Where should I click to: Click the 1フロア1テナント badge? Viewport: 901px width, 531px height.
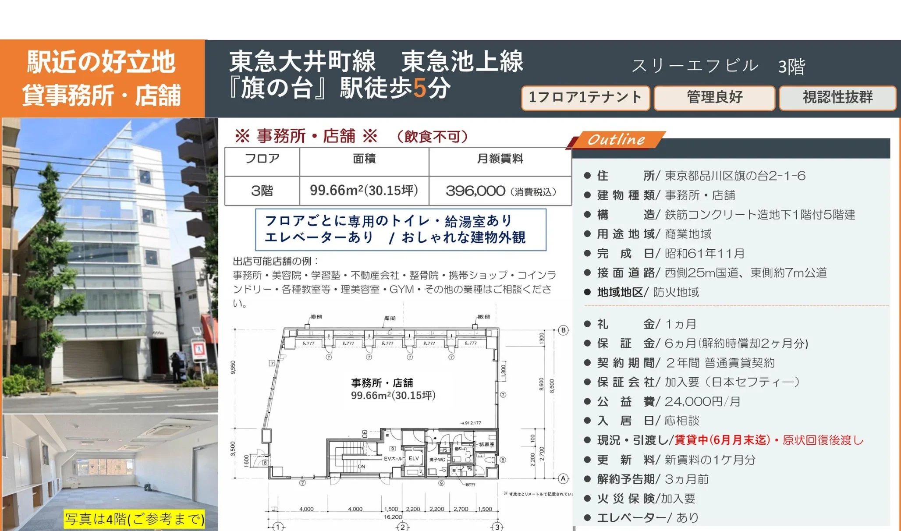click(585, 97)
